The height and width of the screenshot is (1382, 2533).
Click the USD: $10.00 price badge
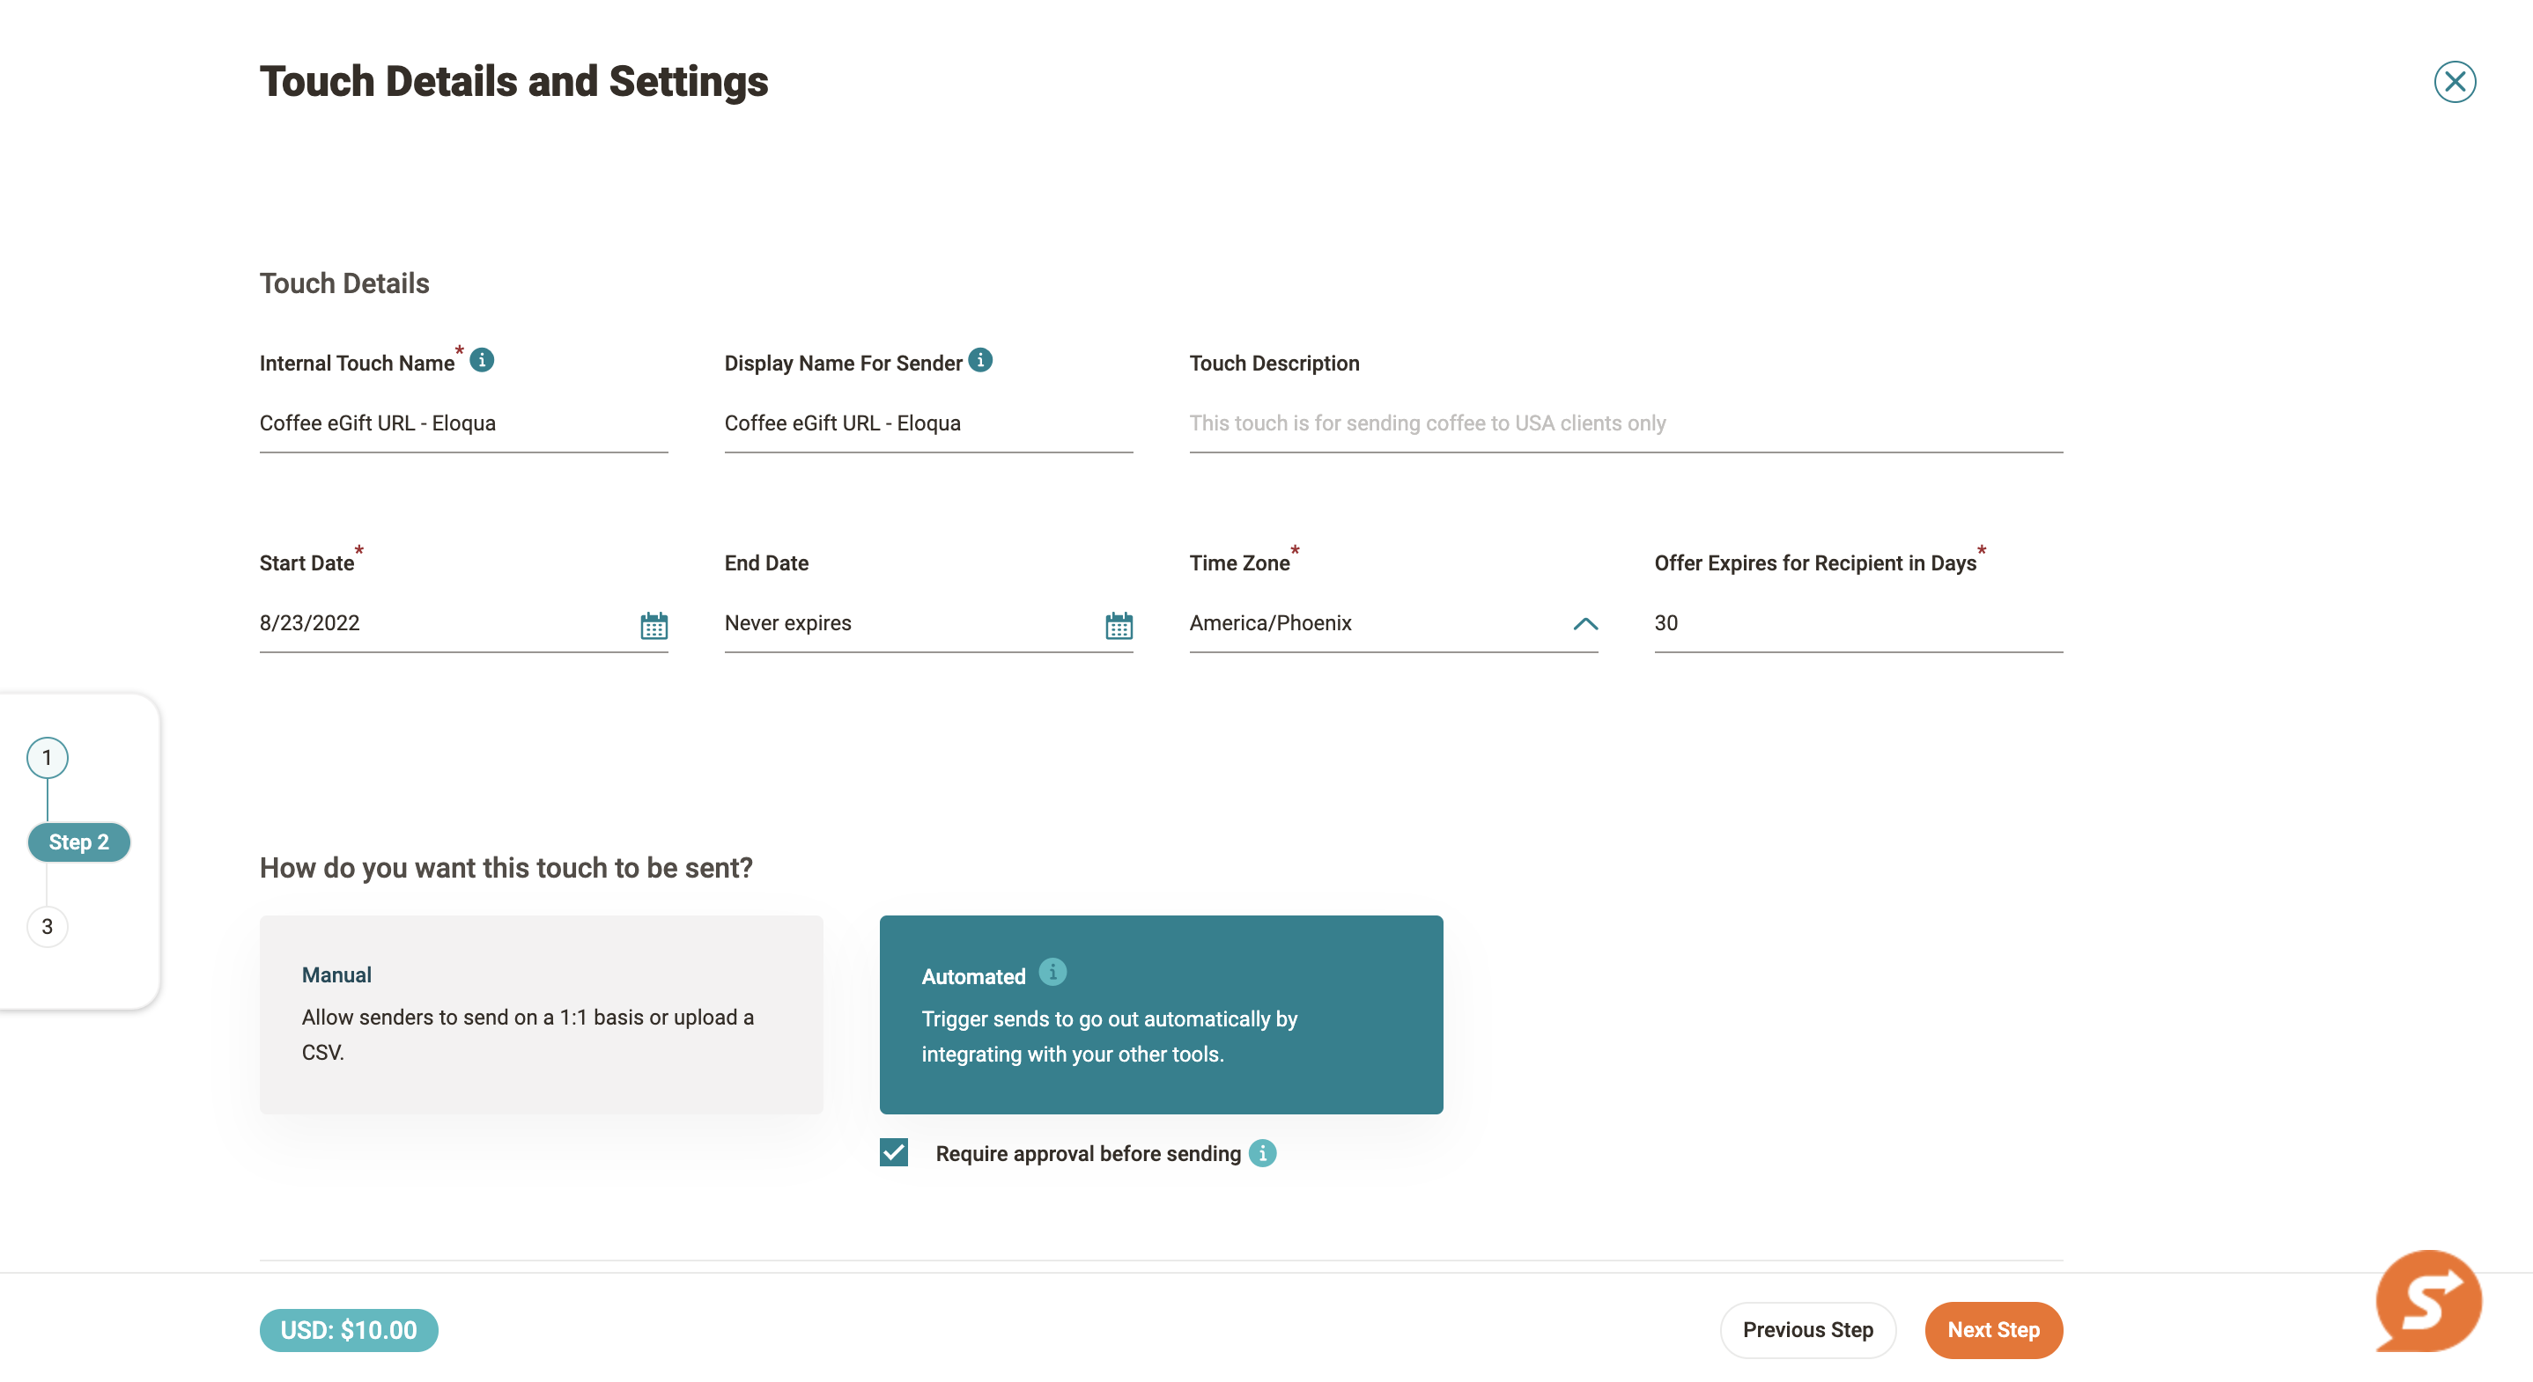pyautogui.click(x=349, y=1330)
